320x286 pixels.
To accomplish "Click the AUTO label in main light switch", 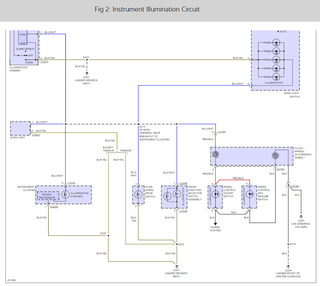I will tap(283, 31).
